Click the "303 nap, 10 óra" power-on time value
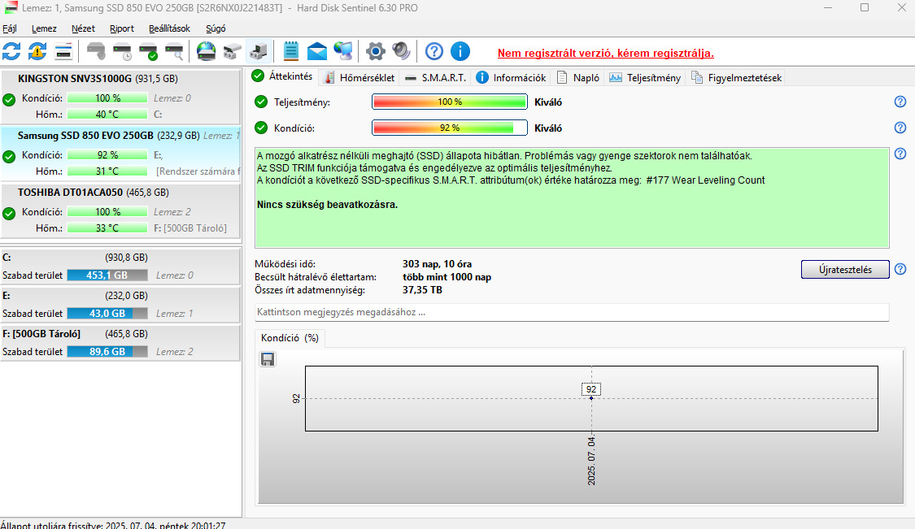The width and height of the screenshot is (915, 529). tap(437, 264)
